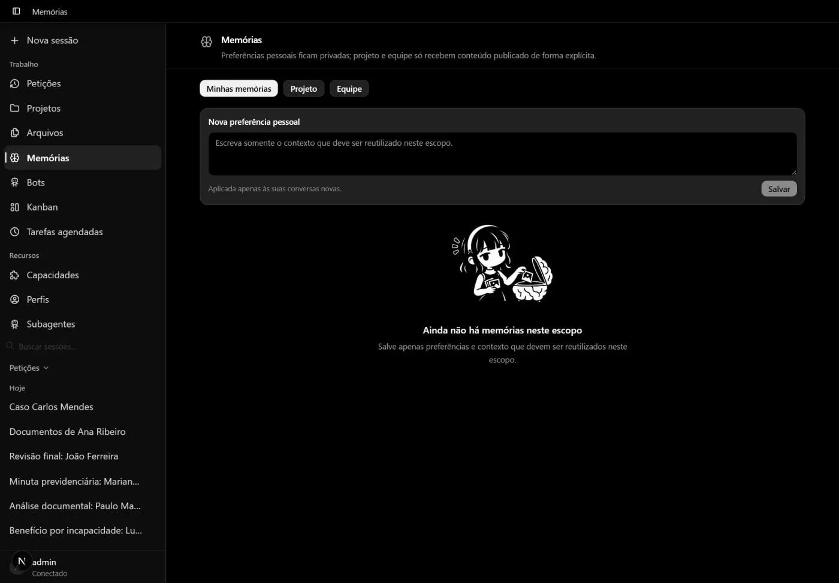Switch to the Projeto tab
The width and height of the screenshot is (839, 583).
pos(304,89)
